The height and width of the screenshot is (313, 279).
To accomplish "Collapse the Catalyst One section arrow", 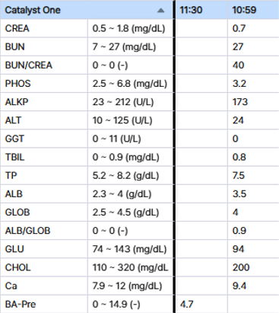I will pyautogui.click(x=160, y=11).
